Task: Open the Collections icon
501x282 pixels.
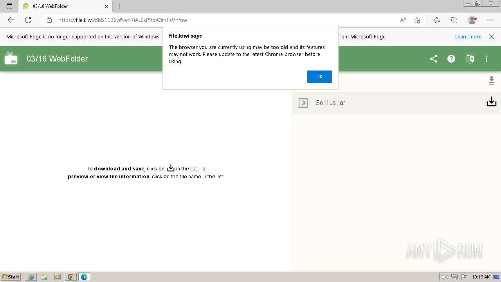Action: pyautogui.click(x=454, y=20)
